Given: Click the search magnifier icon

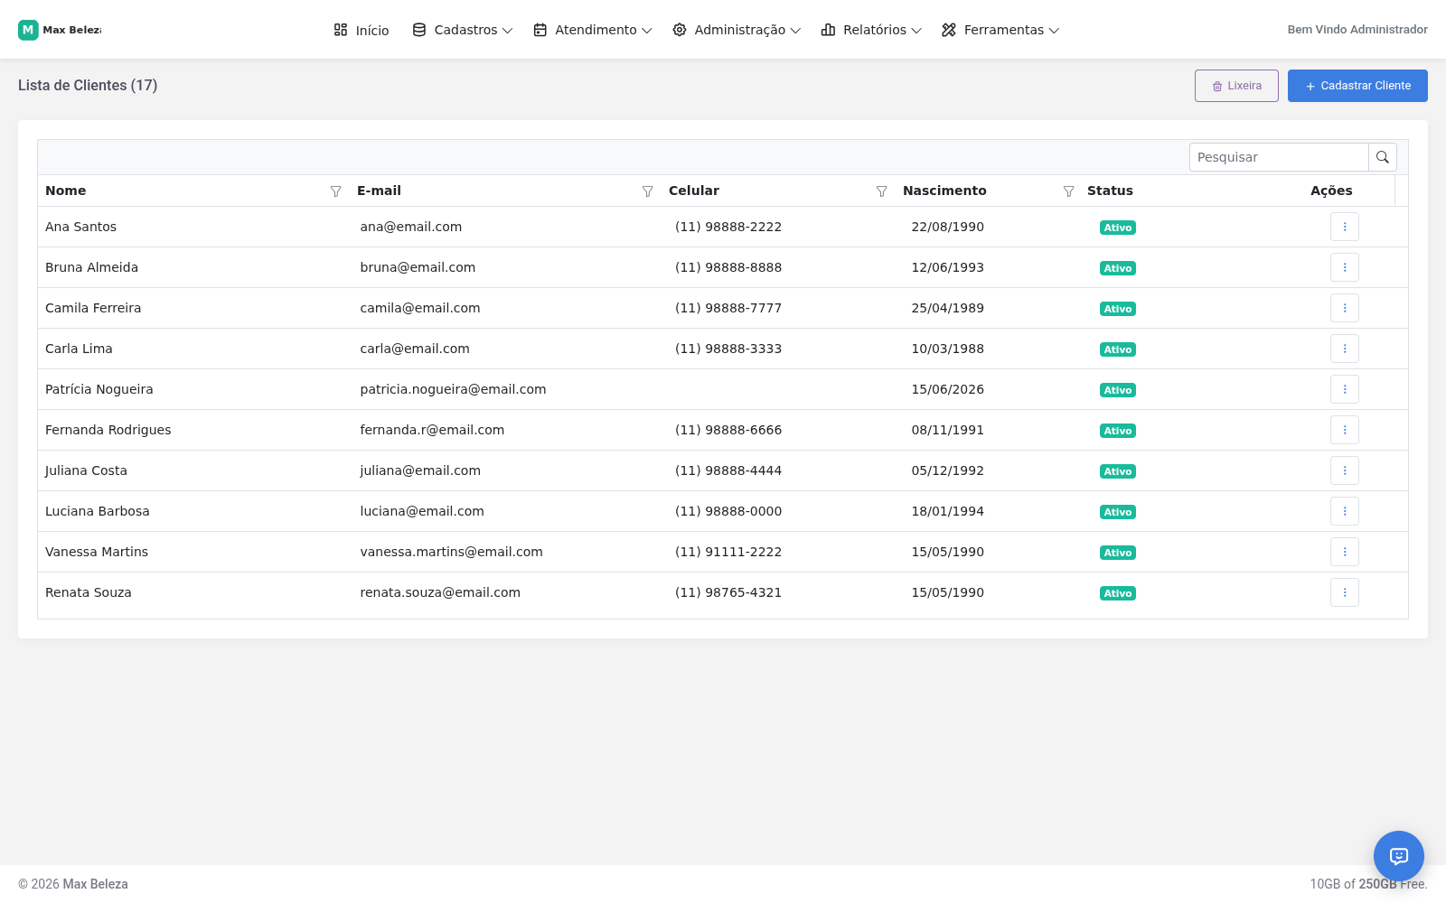Looking at the screenshot, I should click(1383, 157).
